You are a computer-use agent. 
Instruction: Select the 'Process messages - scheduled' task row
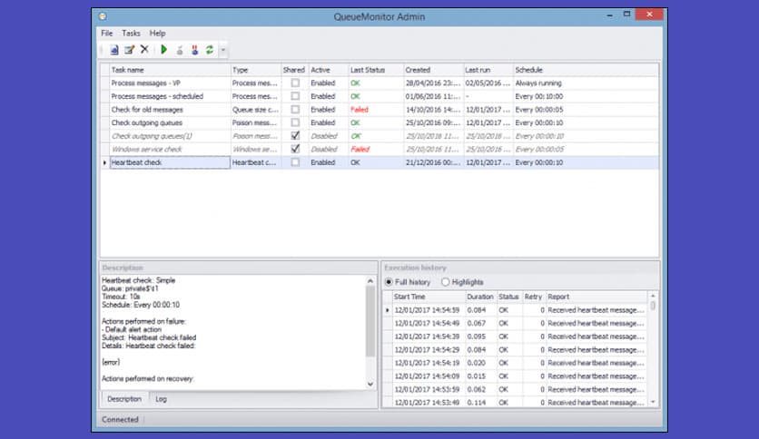click(x=379, y=96)
